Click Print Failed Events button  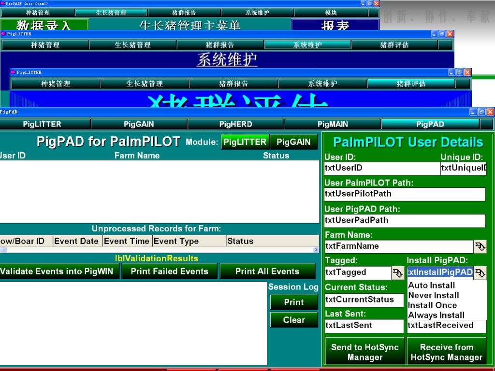170,271
